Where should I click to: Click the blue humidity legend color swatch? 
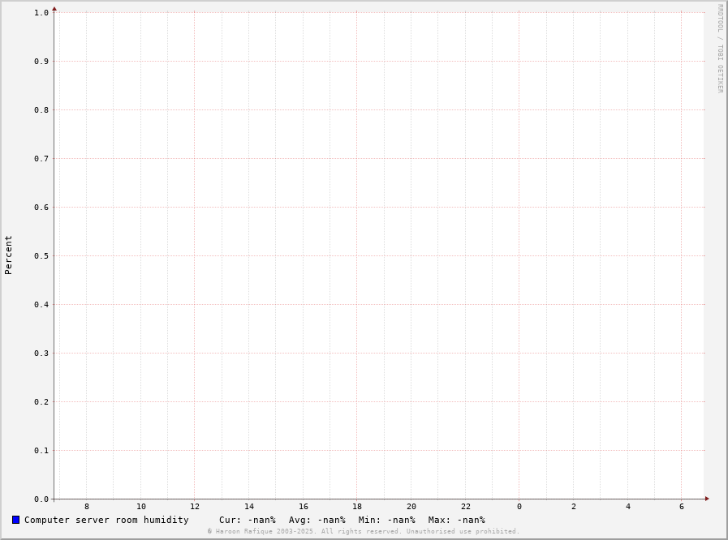15,520
